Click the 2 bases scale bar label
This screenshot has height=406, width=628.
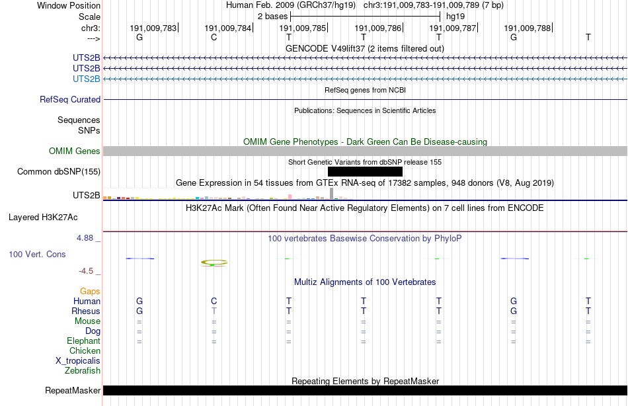point(272,17)
